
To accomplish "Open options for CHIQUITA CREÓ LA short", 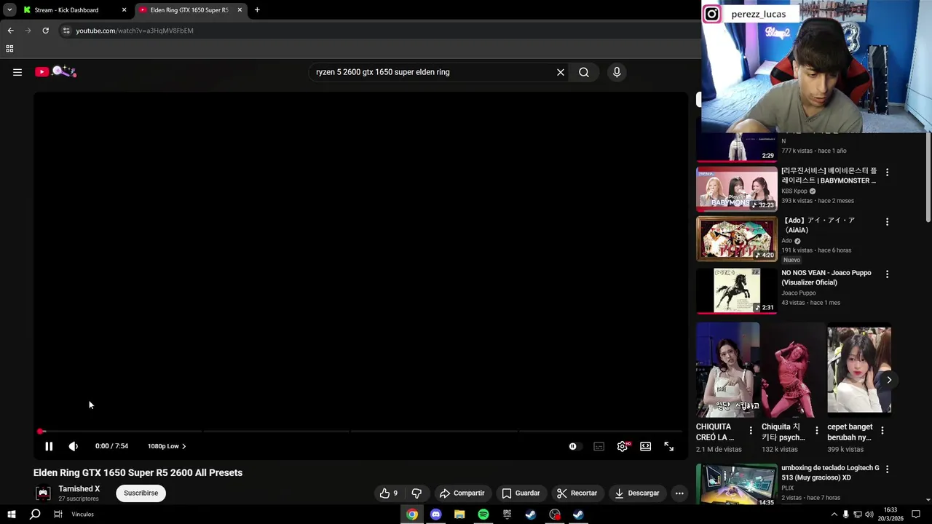I will pos(751,431).
